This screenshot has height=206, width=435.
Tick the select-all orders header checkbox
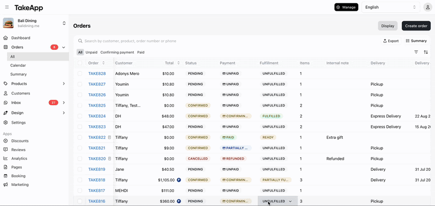80,63
